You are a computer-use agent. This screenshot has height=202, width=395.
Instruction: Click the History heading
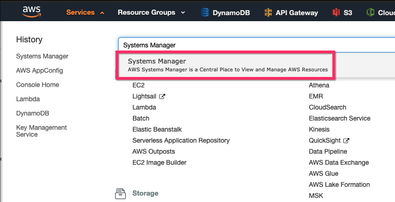(29, 40)
